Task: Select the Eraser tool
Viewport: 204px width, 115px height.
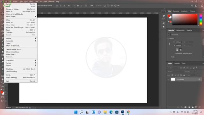Action: (x=3, y=52)
